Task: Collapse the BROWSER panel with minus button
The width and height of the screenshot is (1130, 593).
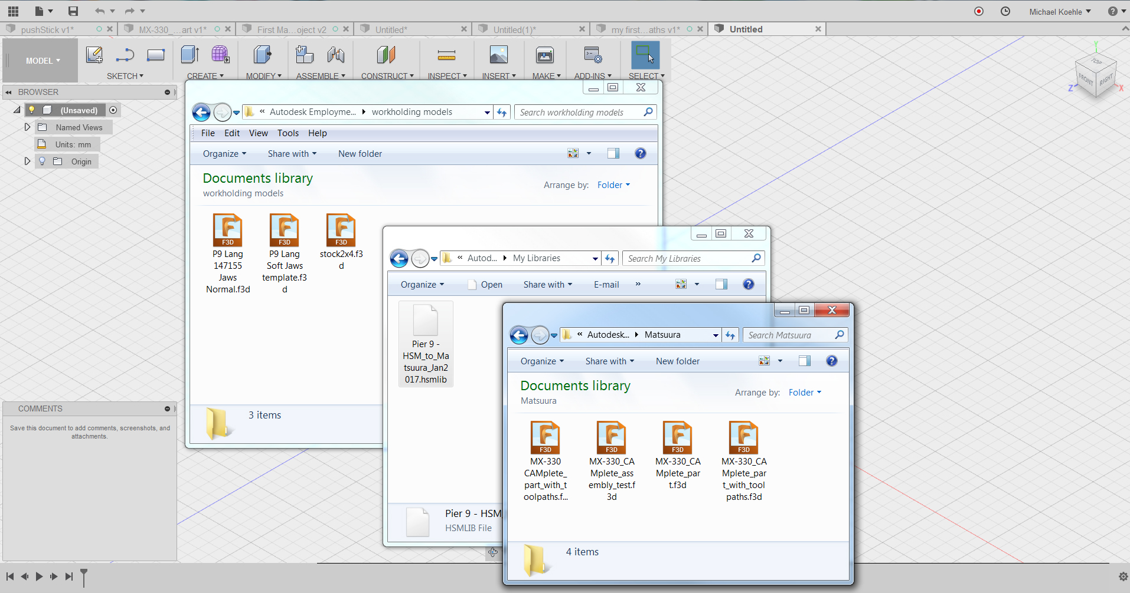Action: [167, 92]
